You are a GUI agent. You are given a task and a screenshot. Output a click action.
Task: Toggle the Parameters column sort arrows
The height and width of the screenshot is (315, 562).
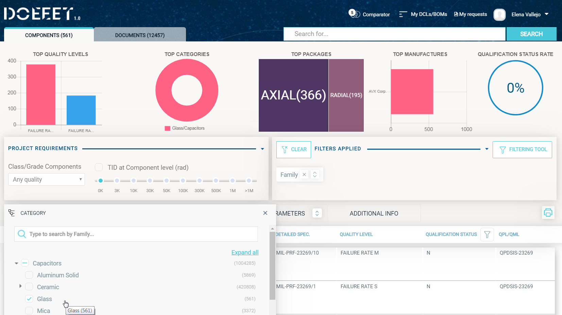[317, 213]
